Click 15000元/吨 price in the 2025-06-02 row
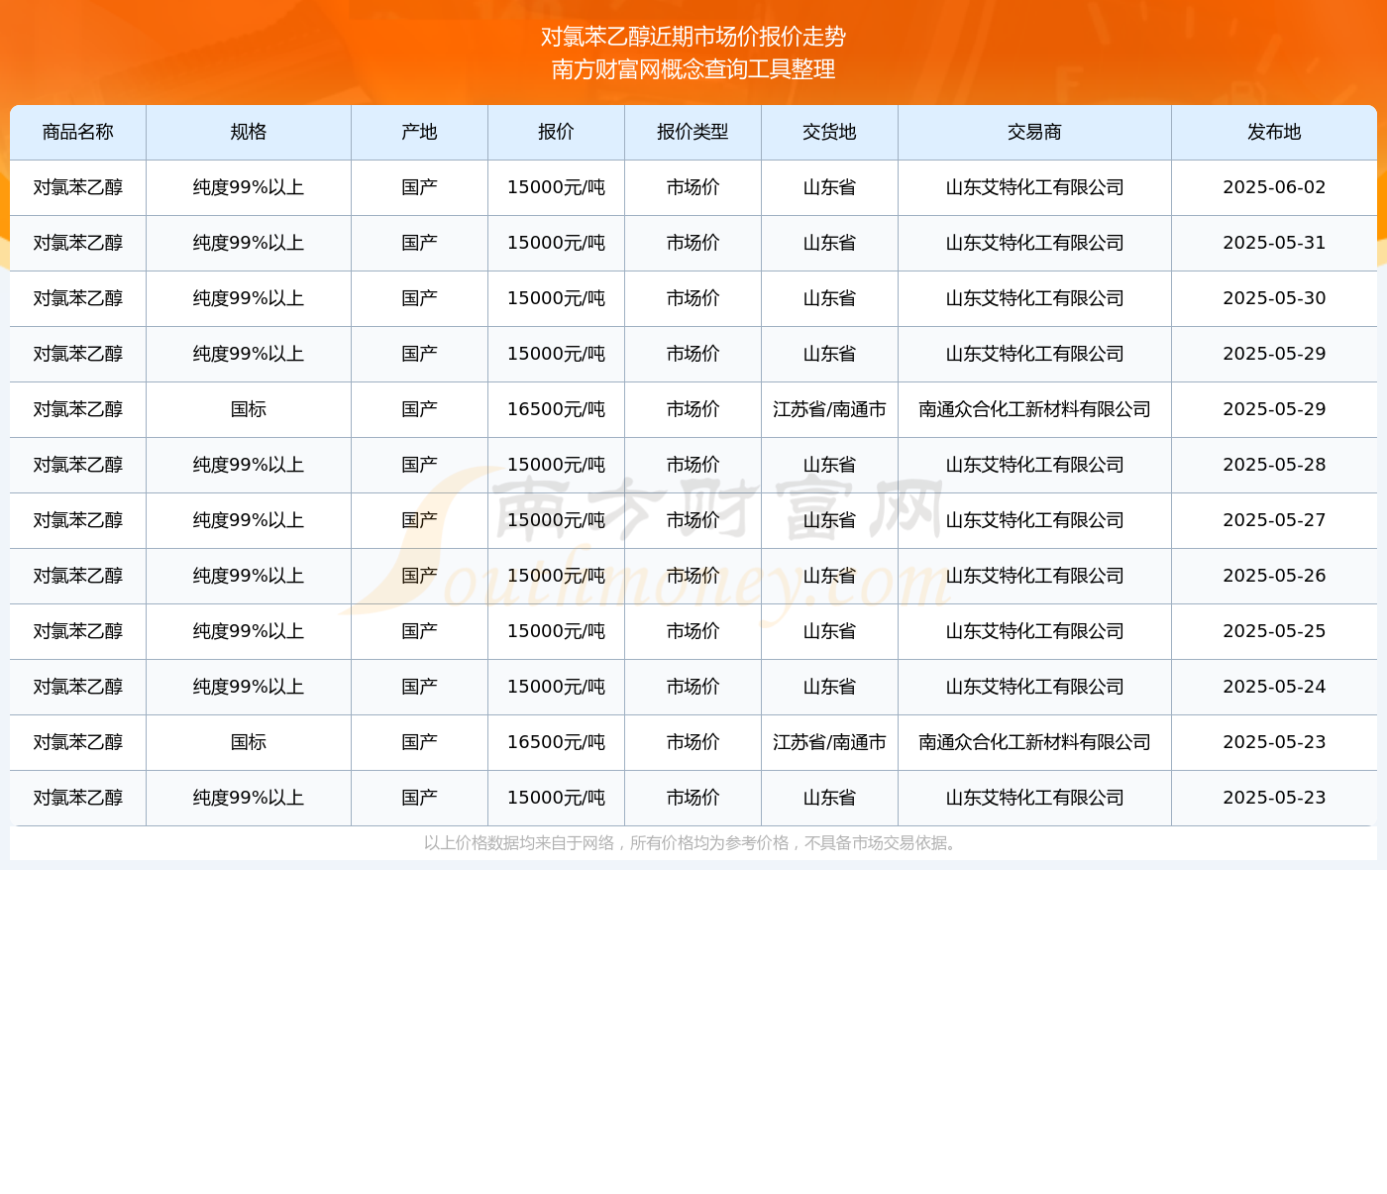The width and height of the screenshot is (1387, 1194). [557, 187]
